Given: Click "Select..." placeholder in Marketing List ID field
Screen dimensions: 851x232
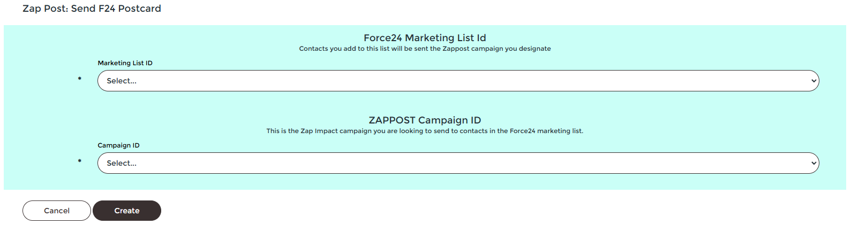Looking at the screenshot, I should point(122,81).
